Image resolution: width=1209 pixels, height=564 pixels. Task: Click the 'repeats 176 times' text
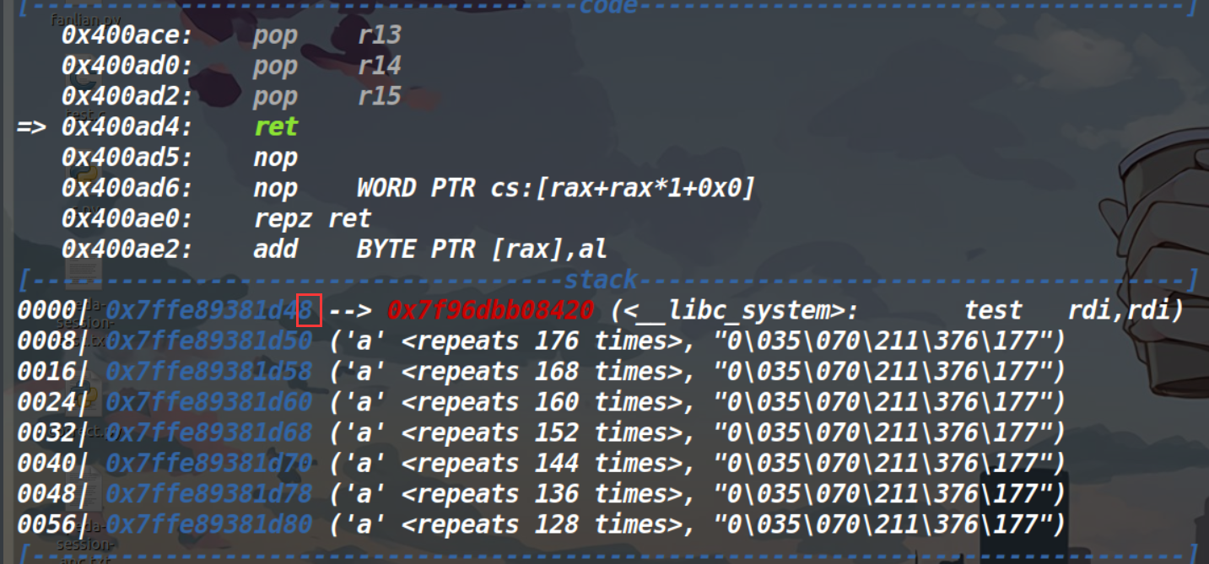coord(548,341)
